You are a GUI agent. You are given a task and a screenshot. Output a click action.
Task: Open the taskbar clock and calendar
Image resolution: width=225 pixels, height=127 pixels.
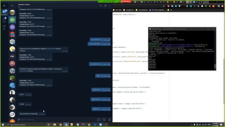click(215, 125)
